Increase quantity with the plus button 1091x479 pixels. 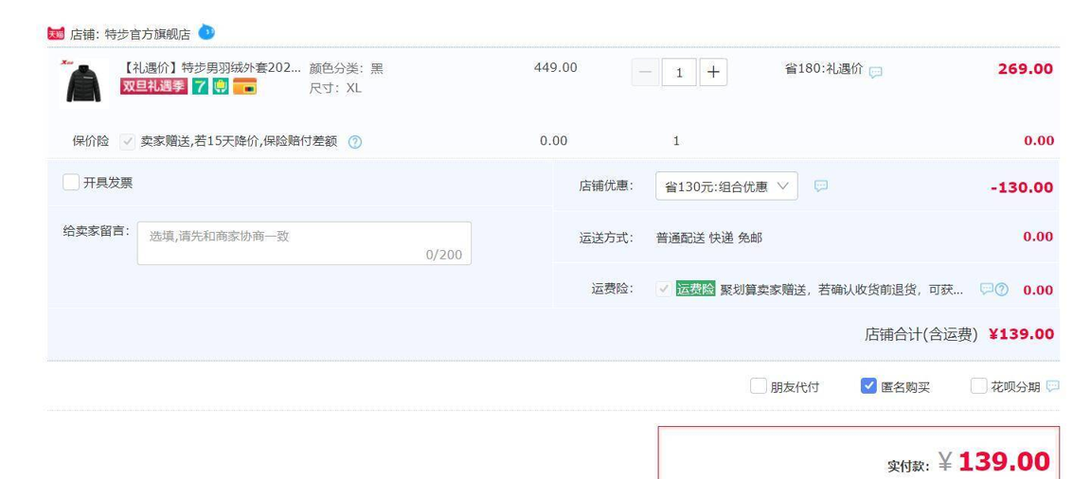coord(713,72)
